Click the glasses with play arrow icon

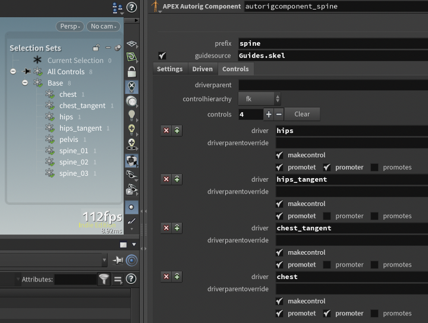pos(131,189)
